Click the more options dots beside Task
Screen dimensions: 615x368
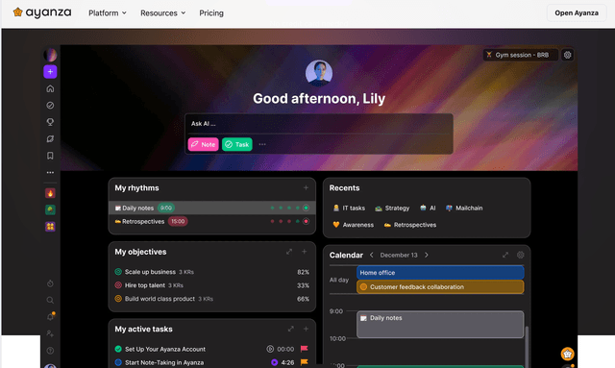pyautogui.click(x=262, y=144)
